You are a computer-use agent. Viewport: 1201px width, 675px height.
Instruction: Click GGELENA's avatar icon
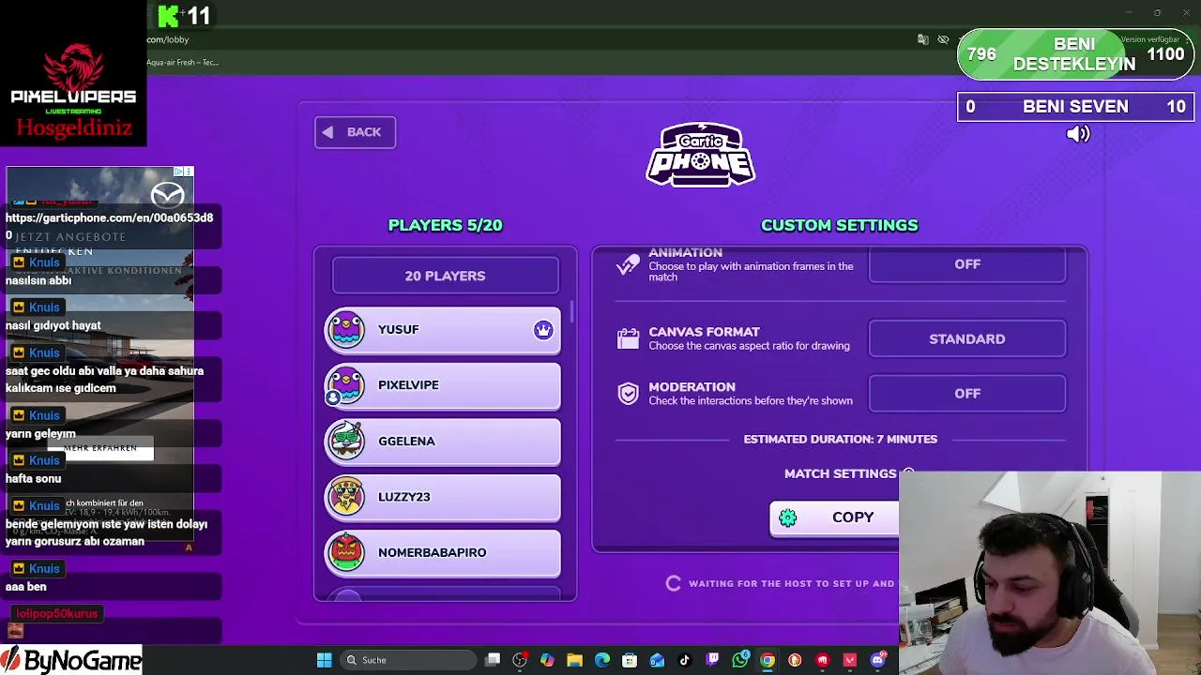tap(347, 441)
